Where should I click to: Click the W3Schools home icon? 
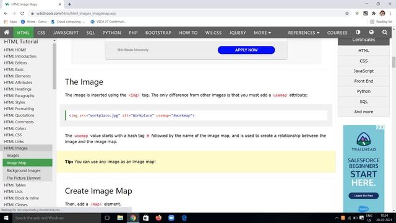(x=7, y=32)
